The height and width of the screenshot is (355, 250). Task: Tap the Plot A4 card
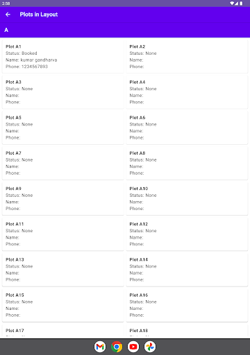pyautogui.click(x=187, y=92)
